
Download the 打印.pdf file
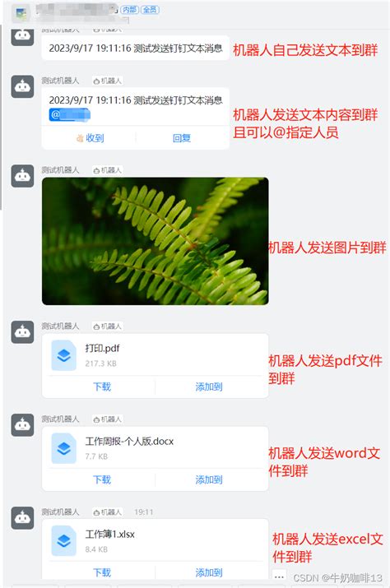click(102, 387)
